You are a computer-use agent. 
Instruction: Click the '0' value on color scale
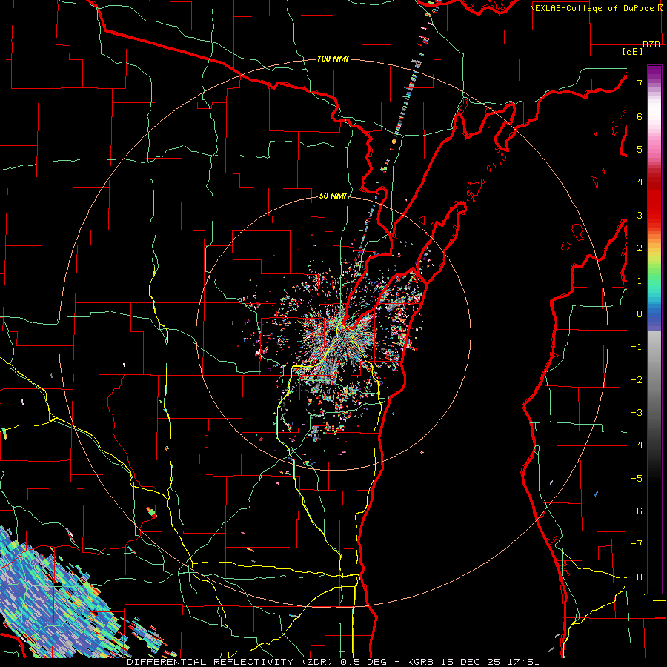(640, 314)
